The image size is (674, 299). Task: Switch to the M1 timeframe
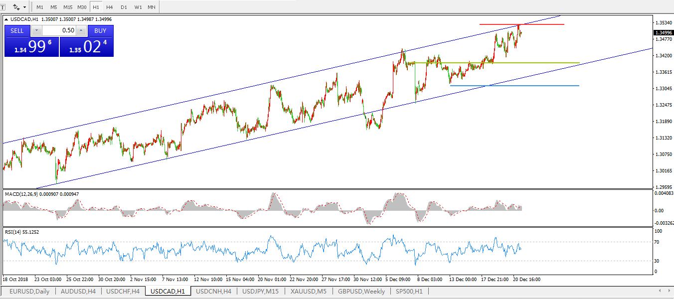point(40,7)
